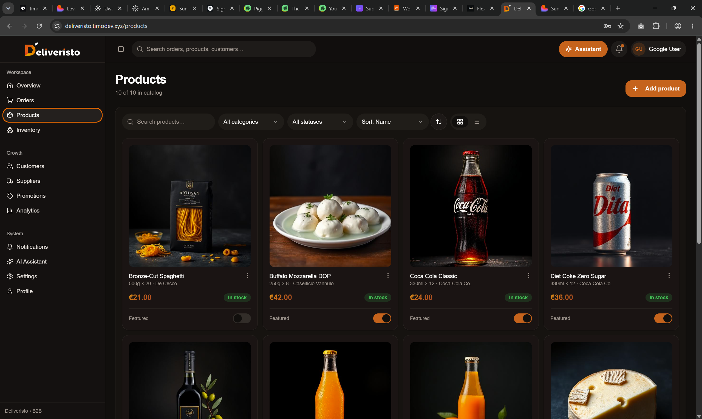The height and width of the screenshot is (419, 702).
Task: Open Google User account menu
Action: [x=658, y=49]
